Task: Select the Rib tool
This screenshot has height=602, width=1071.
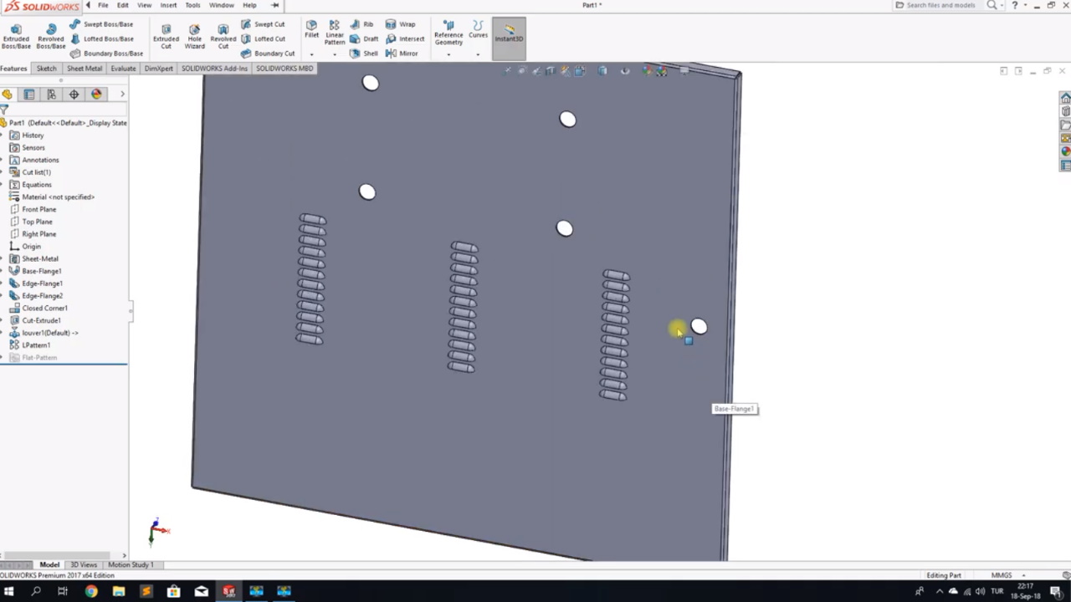Action: pos(368,23)
